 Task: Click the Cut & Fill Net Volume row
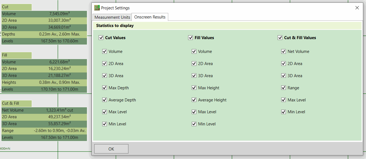coord(44,110)
